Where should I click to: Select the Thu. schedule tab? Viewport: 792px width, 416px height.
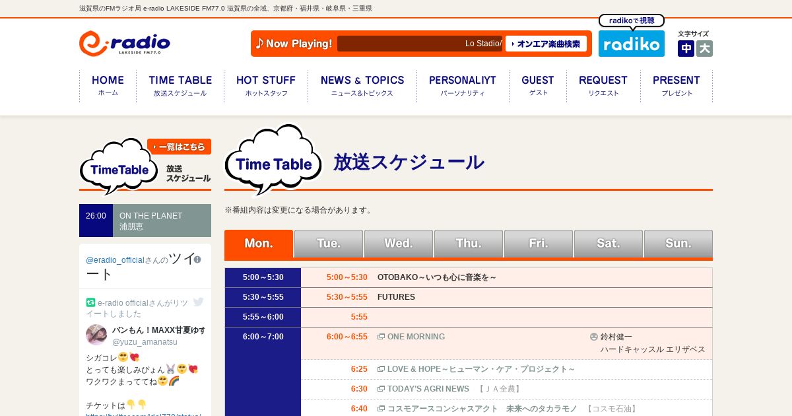point(469,244)
